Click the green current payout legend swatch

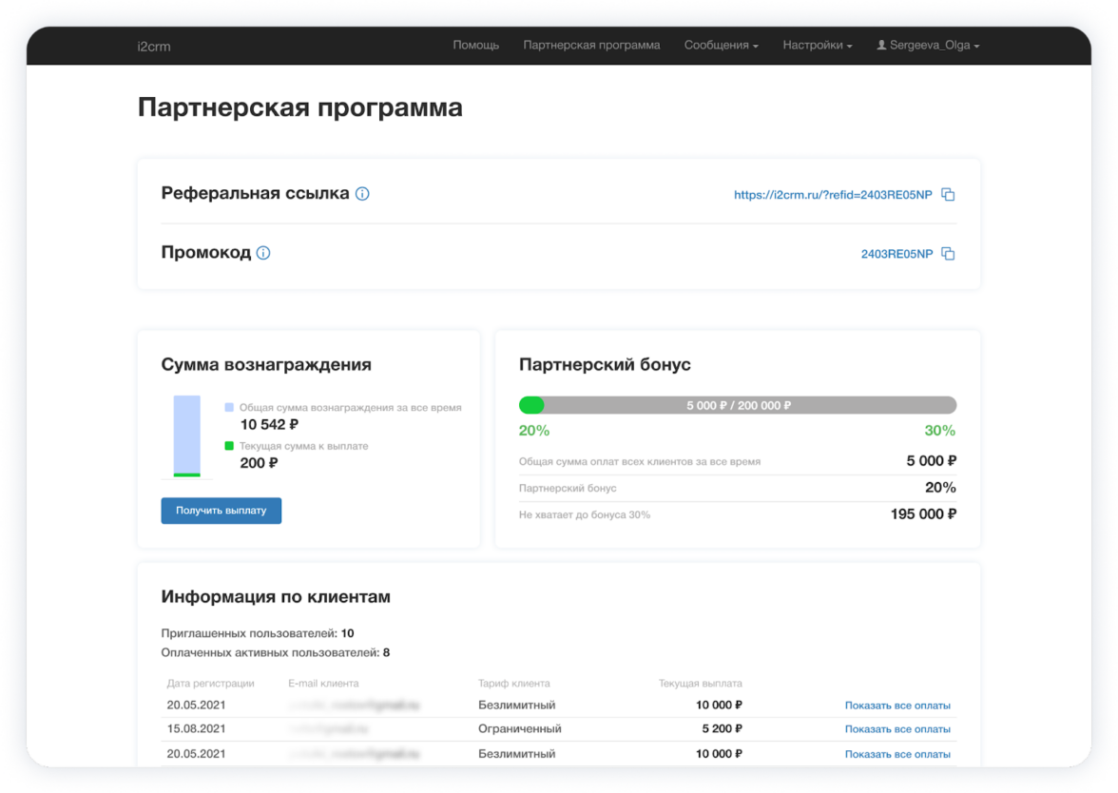coord(229,446)
